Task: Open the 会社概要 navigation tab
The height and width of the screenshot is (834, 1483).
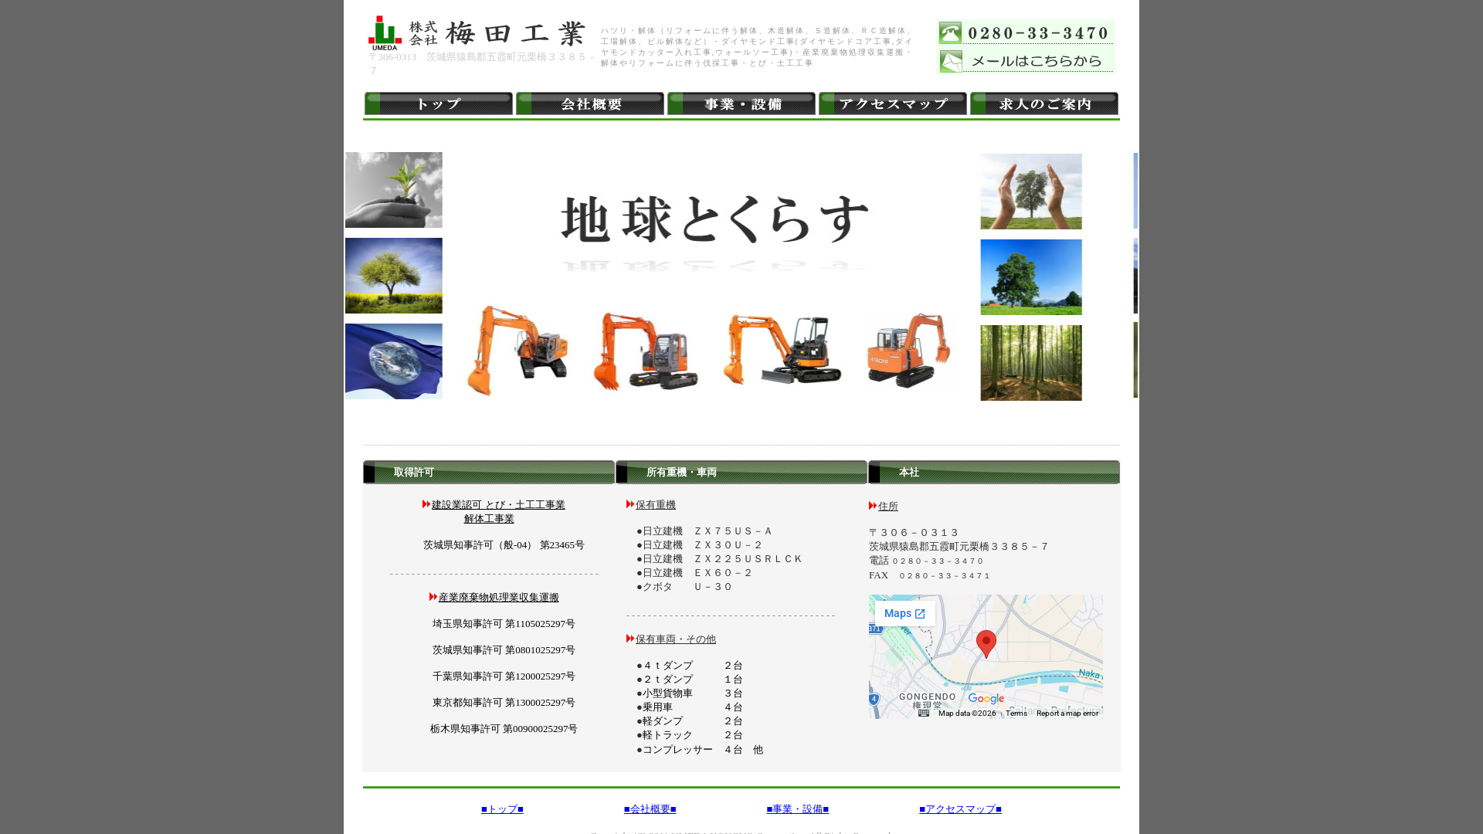Action: [590, 103]
